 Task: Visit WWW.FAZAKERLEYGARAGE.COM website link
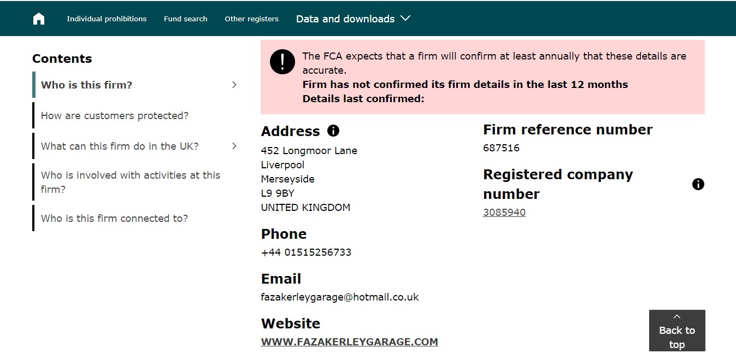pyautogui.click(x=350, y=342)
